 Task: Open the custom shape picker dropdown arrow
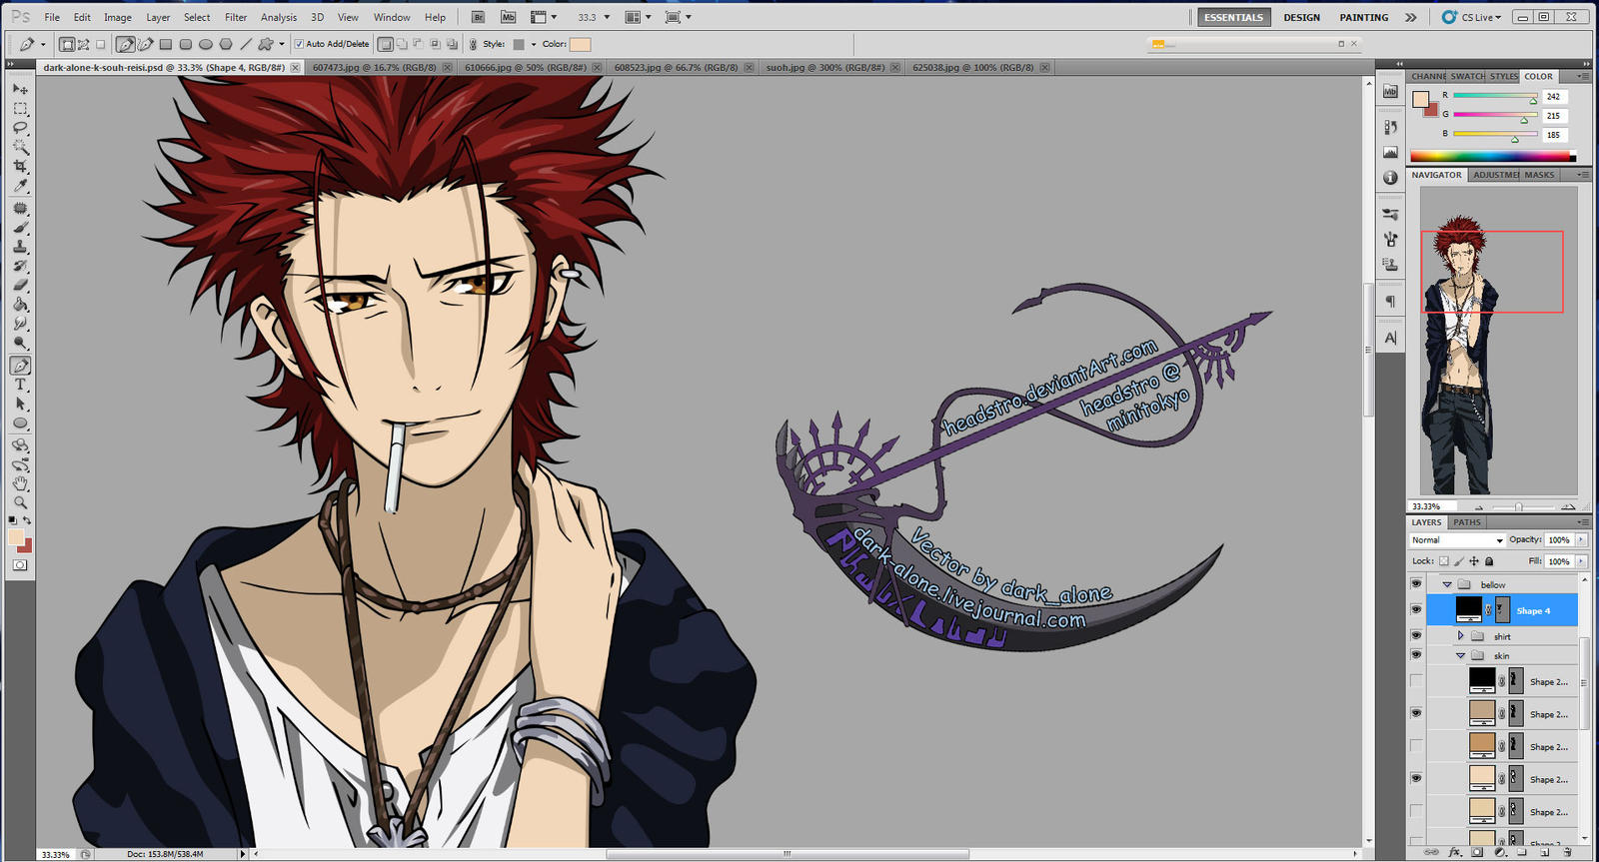(x=281, y=44)
